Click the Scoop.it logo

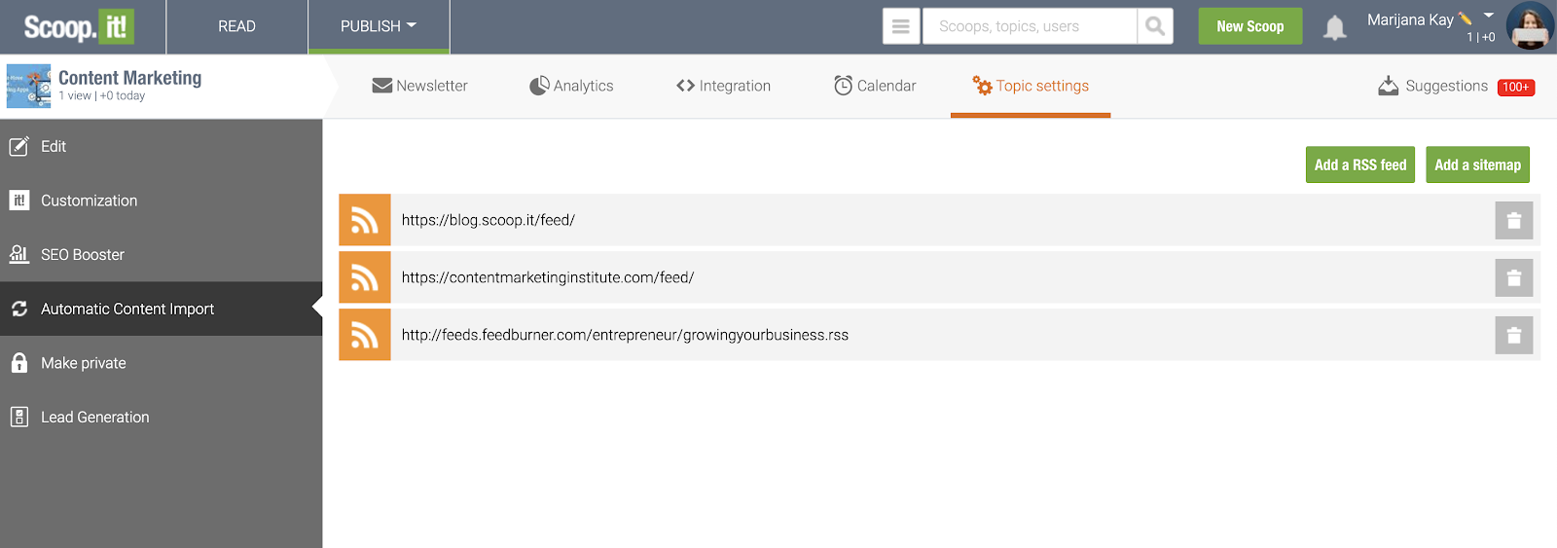tap(79, 26)
